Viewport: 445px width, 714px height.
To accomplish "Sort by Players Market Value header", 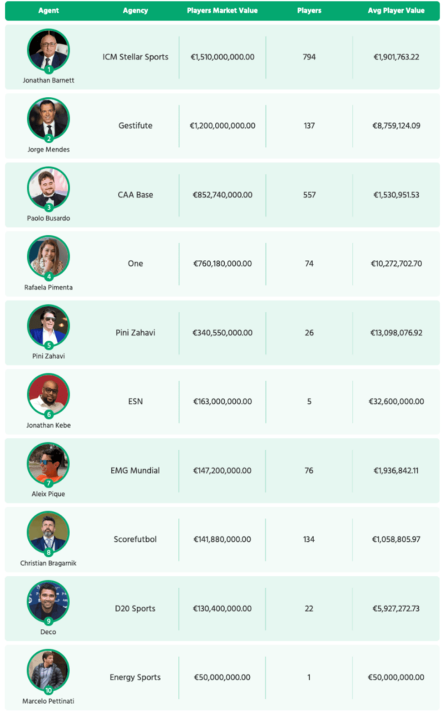I will pyautogui.click(x=222, y=10).
